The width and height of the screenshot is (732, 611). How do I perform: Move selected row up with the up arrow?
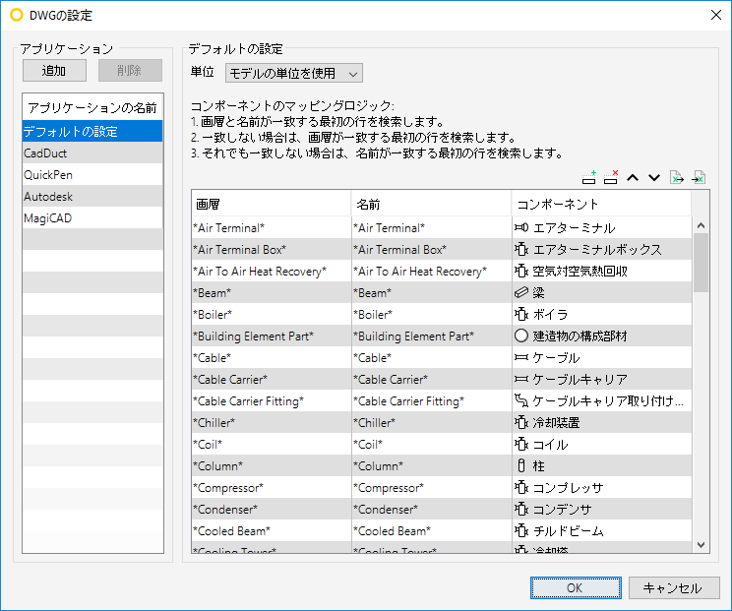tap(633, 178)
